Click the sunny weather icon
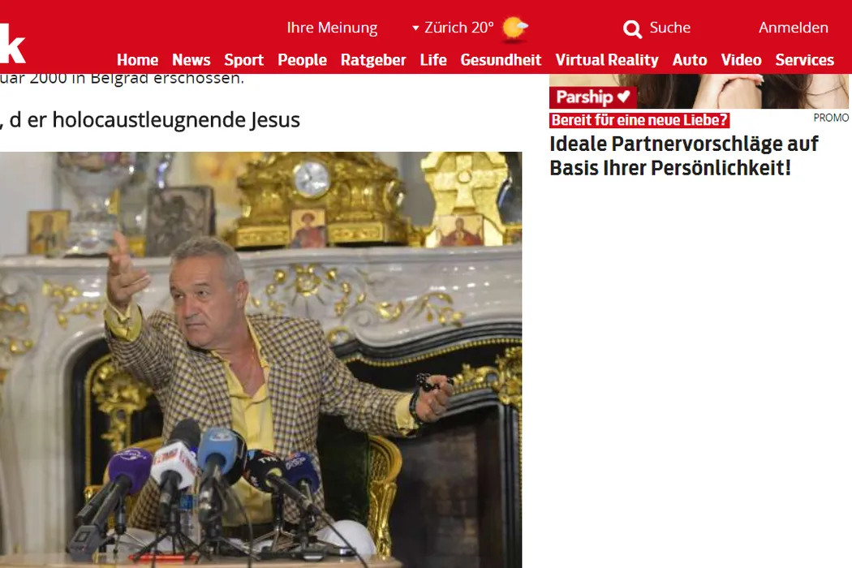852x568 pixels. pyautogui.click(x=514, y=28)
